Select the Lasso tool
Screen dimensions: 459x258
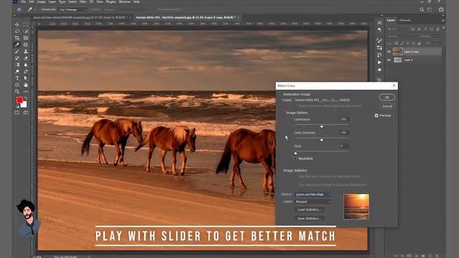tap(17, 32)
